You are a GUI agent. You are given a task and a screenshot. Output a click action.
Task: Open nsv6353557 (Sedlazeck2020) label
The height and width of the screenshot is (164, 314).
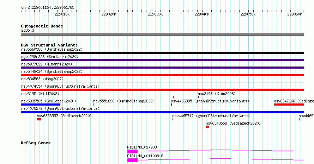tap(64, 116)
